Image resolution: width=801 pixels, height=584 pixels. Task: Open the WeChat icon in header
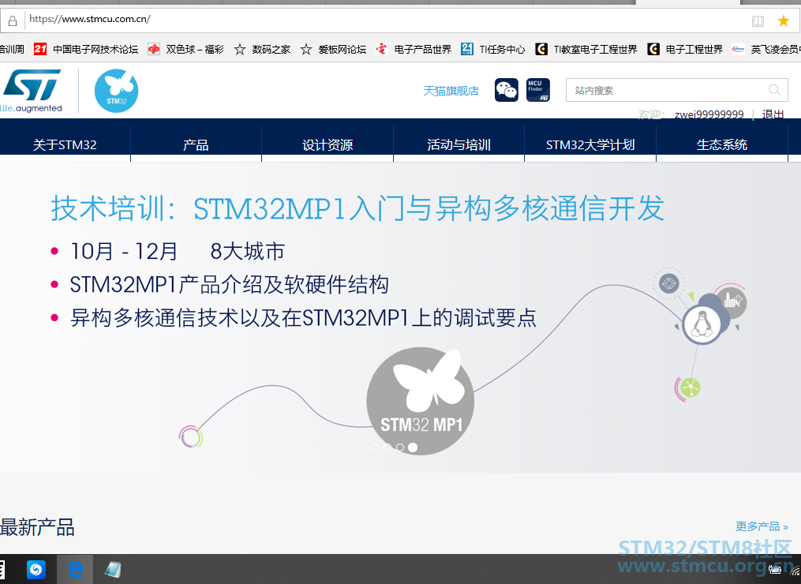pyautogui.click(x=506, y=90)
